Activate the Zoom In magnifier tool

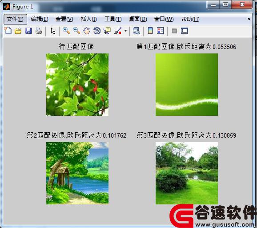coord(66,31)
